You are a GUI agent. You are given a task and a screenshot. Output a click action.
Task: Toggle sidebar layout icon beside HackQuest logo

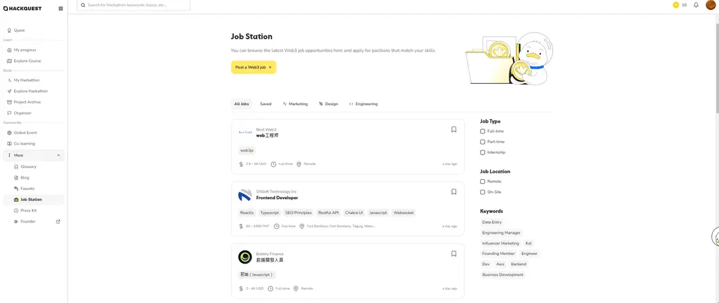[x=61, y=9]
